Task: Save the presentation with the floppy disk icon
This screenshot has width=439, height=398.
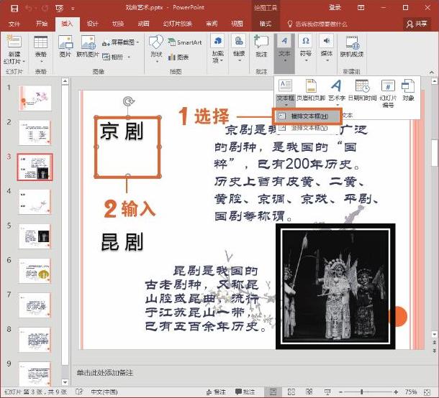Action: coord(14,9)
